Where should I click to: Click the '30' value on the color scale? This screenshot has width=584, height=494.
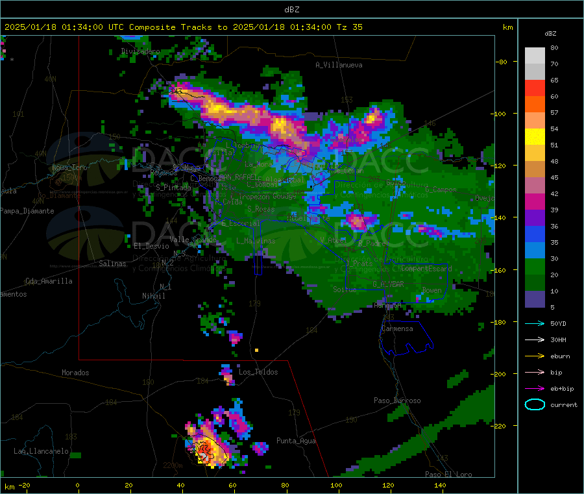pyautogui.click(x=554, y=258)
